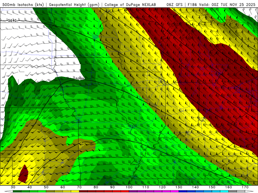Click the '5640' height contour label
Image resolution: width=258 pixels, height=193 pixels.
(12, 21)
